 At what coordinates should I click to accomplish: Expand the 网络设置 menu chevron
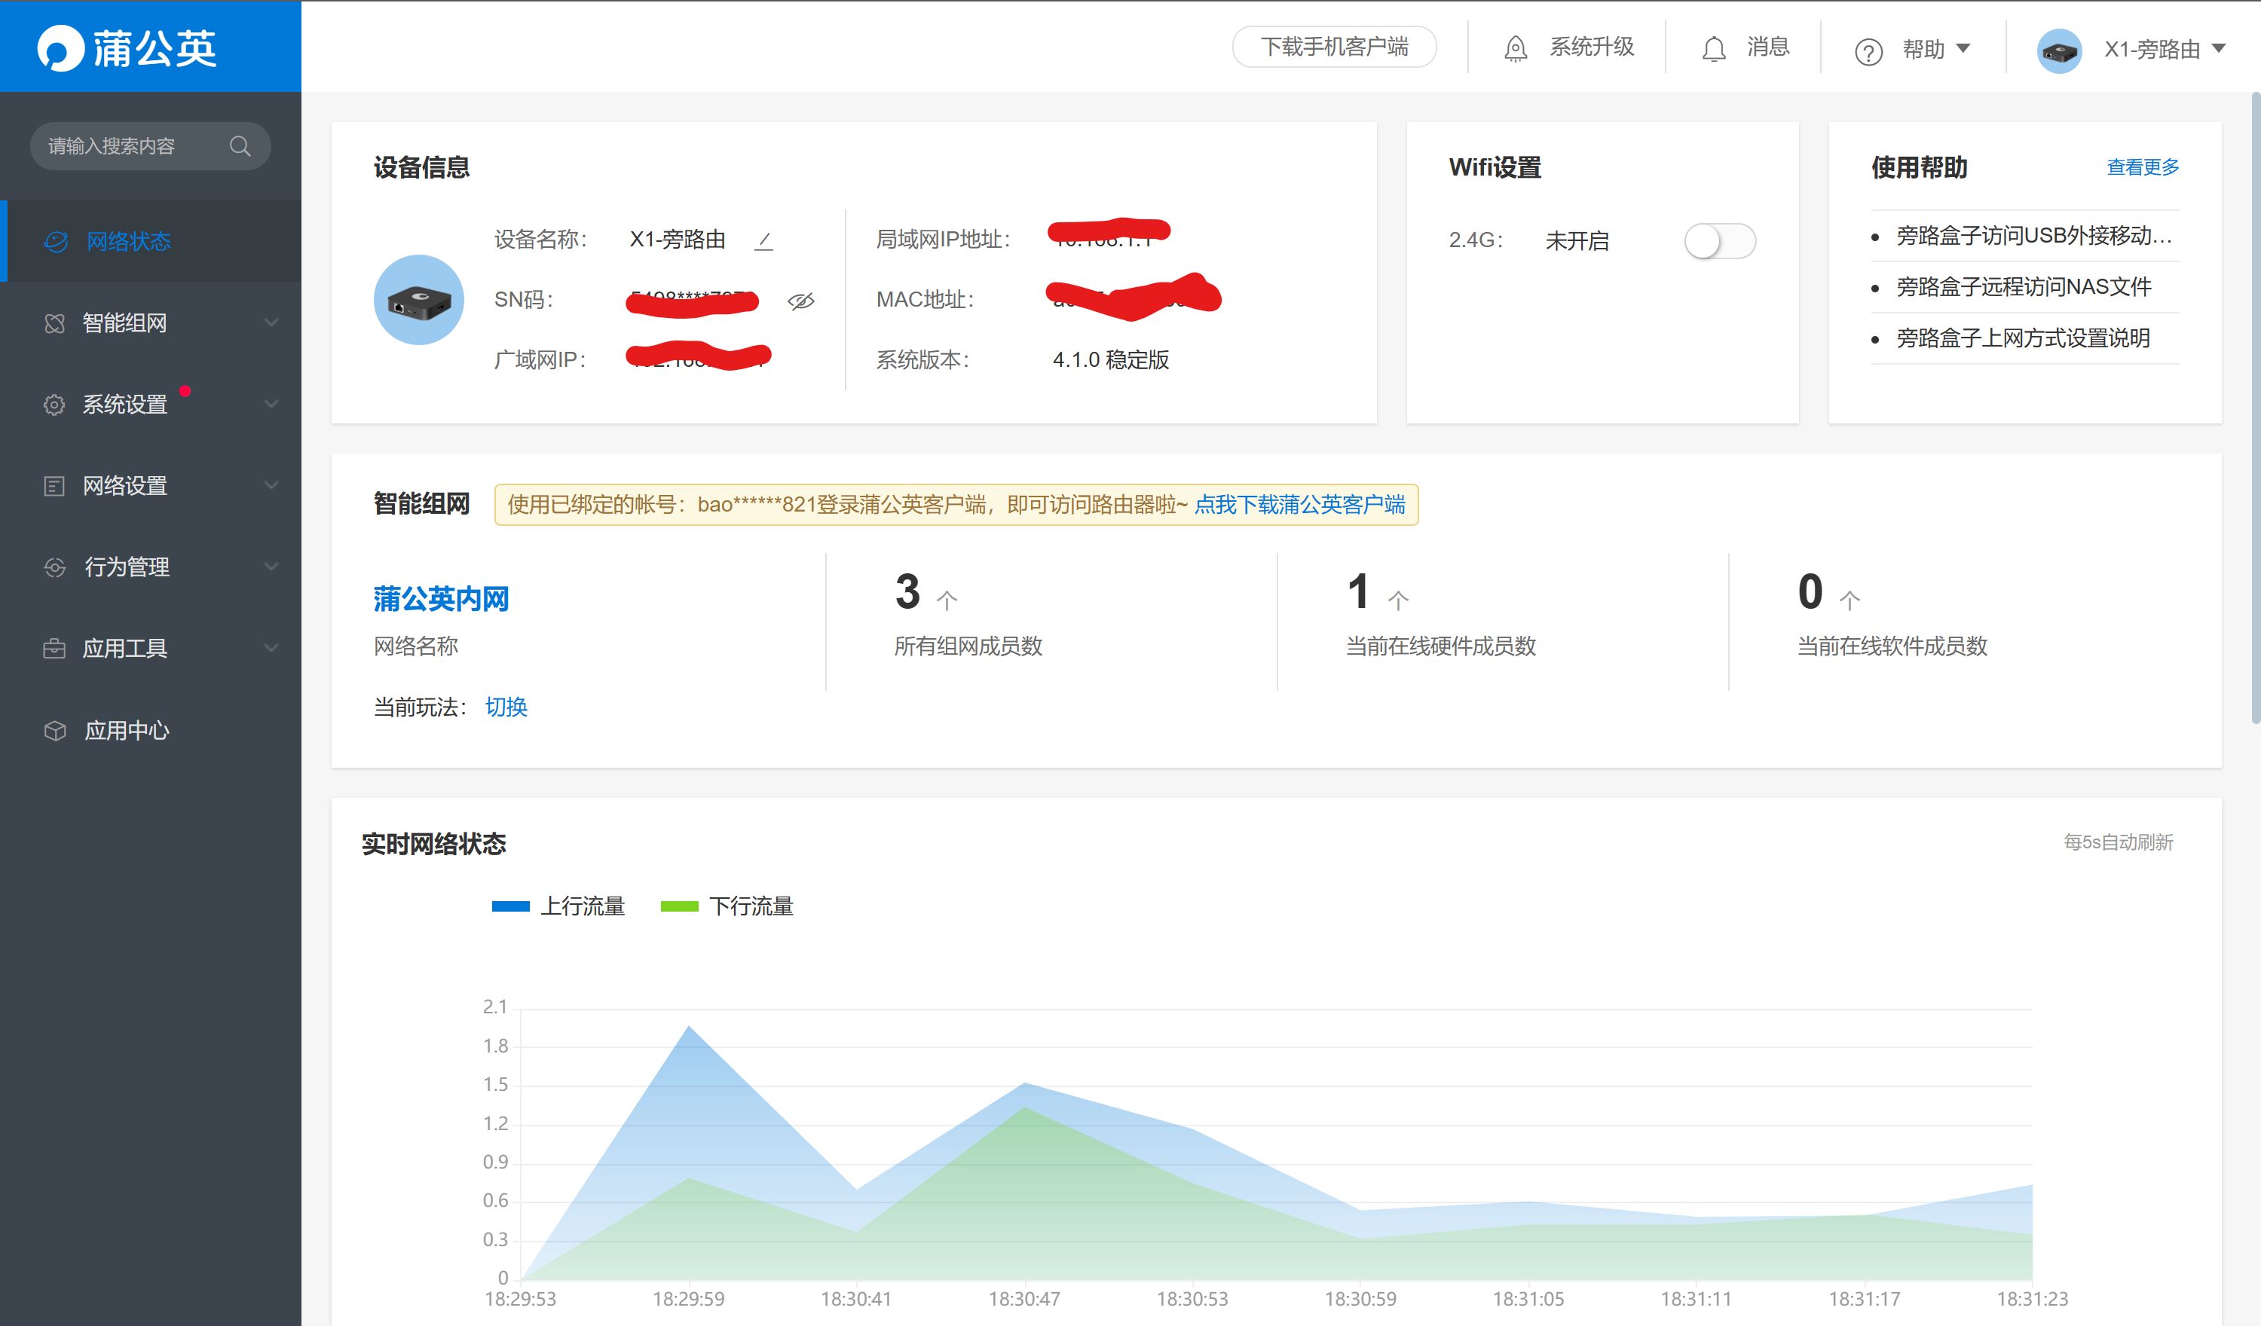271,485
